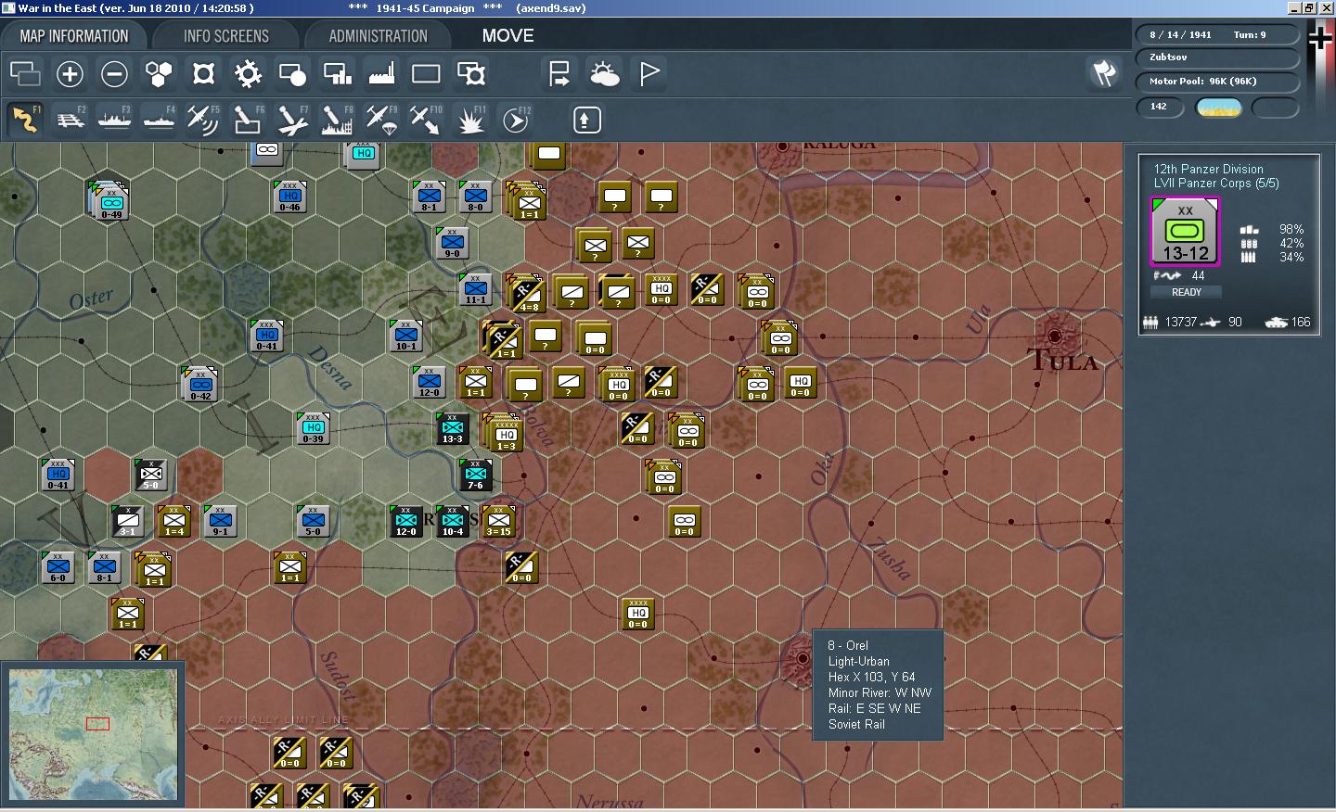
Task: Click the stacked windows icon in toolbar
Action: pyautogui.click(x=25, y=73)
